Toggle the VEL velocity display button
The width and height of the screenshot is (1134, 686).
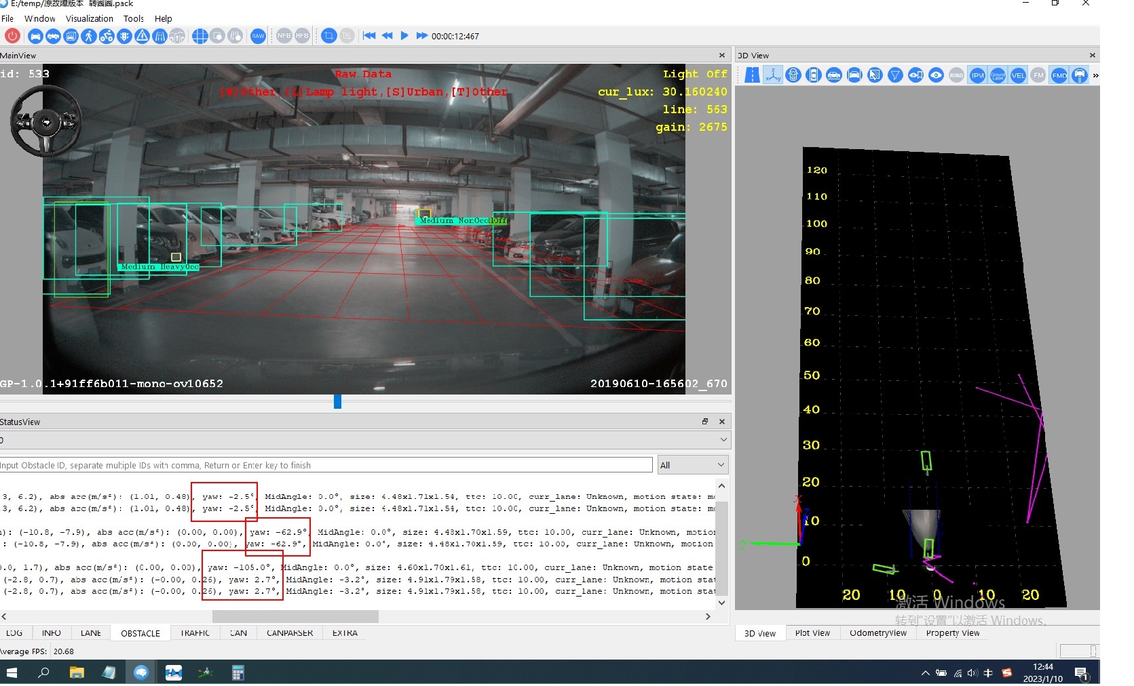[x=1018, y=75]
